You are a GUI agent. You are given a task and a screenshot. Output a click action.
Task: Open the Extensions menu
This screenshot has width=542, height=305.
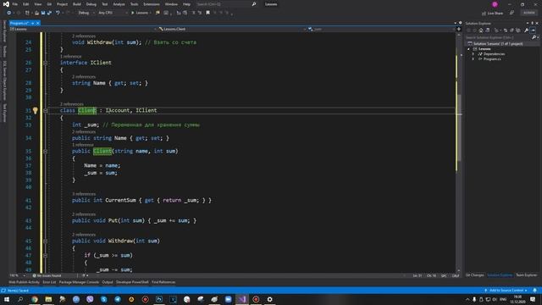click(x=152, y=4)
